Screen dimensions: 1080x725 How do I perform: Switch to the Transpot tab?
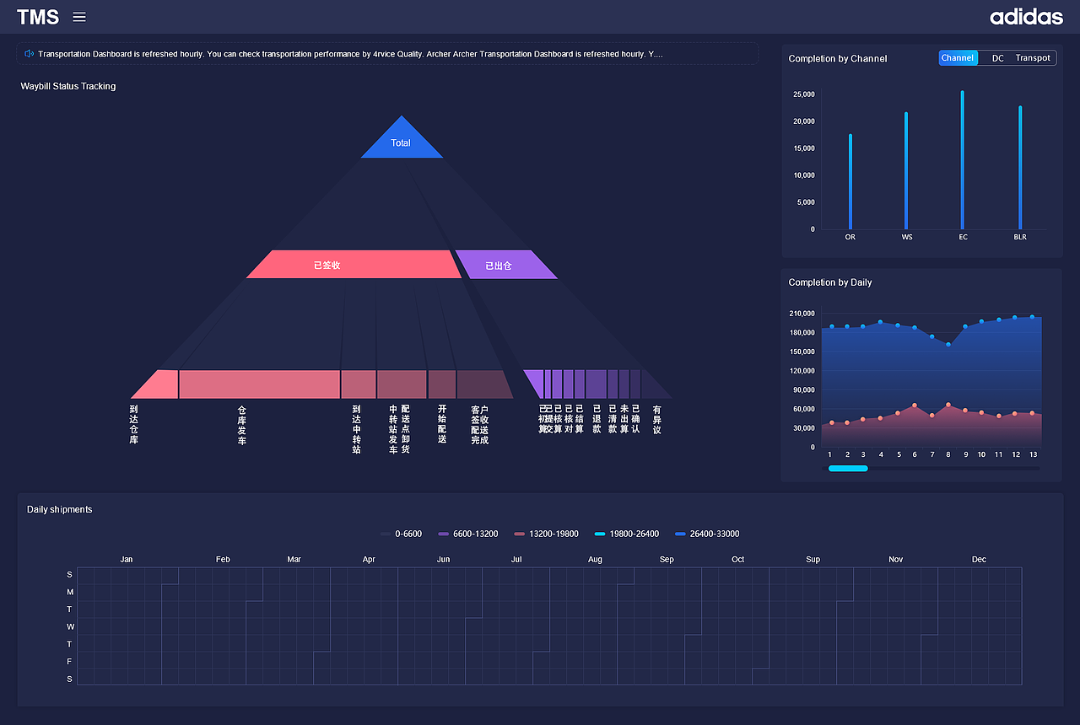point(1033,58)
